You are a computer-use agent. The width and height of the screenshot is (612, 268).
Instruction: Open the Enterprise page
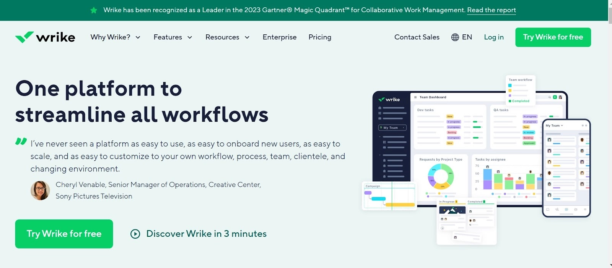click(x=279, y=37)
